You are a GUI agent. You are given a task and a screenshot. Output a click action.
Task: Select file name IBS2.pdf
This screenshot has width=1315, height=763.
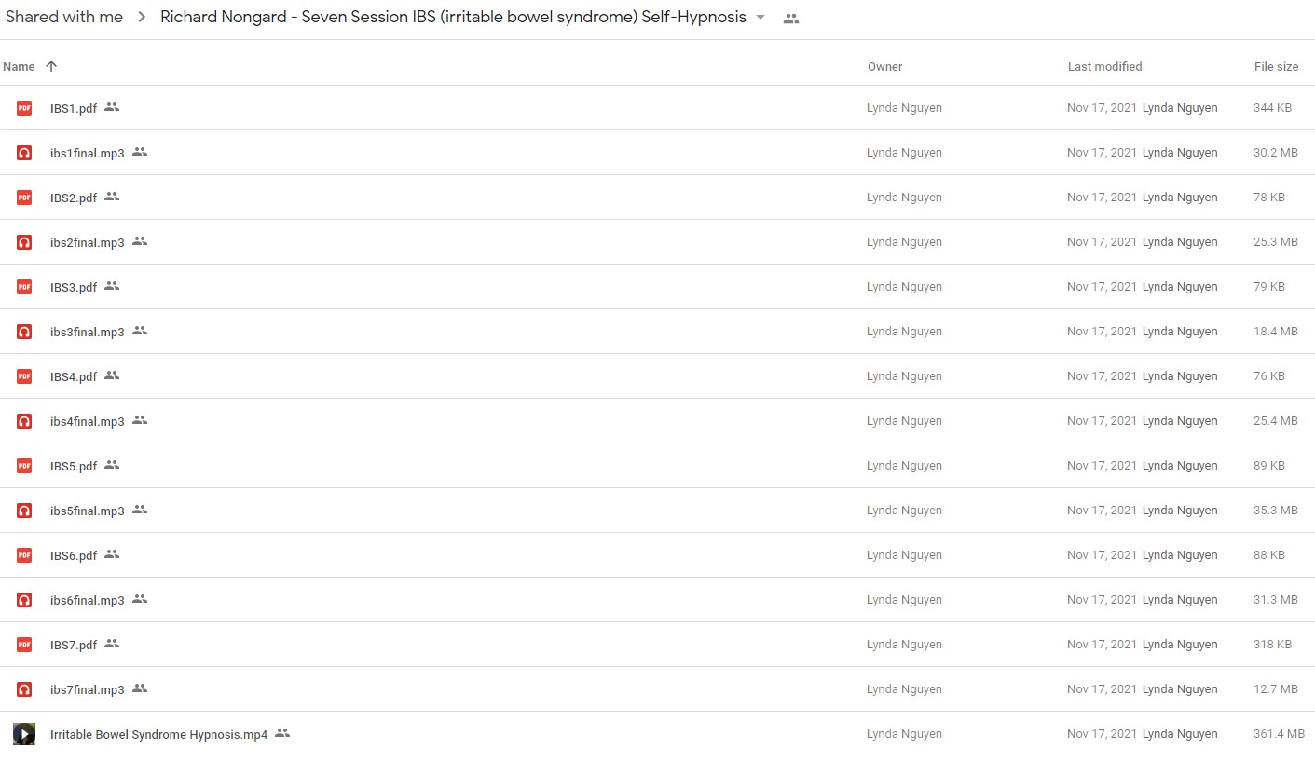pyautogui.click(x=74, y=198)
